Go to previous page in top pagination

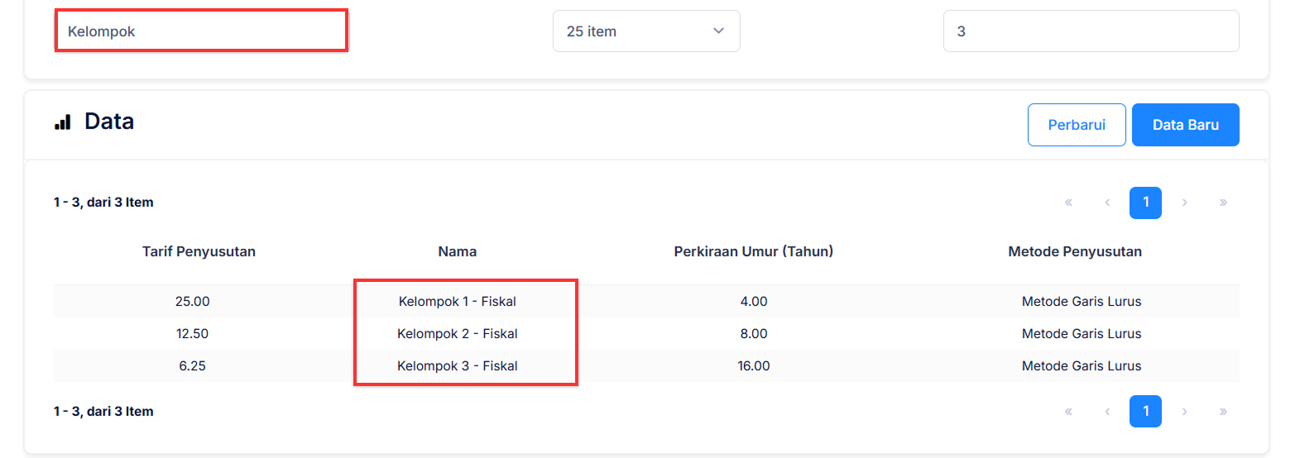1107,203
